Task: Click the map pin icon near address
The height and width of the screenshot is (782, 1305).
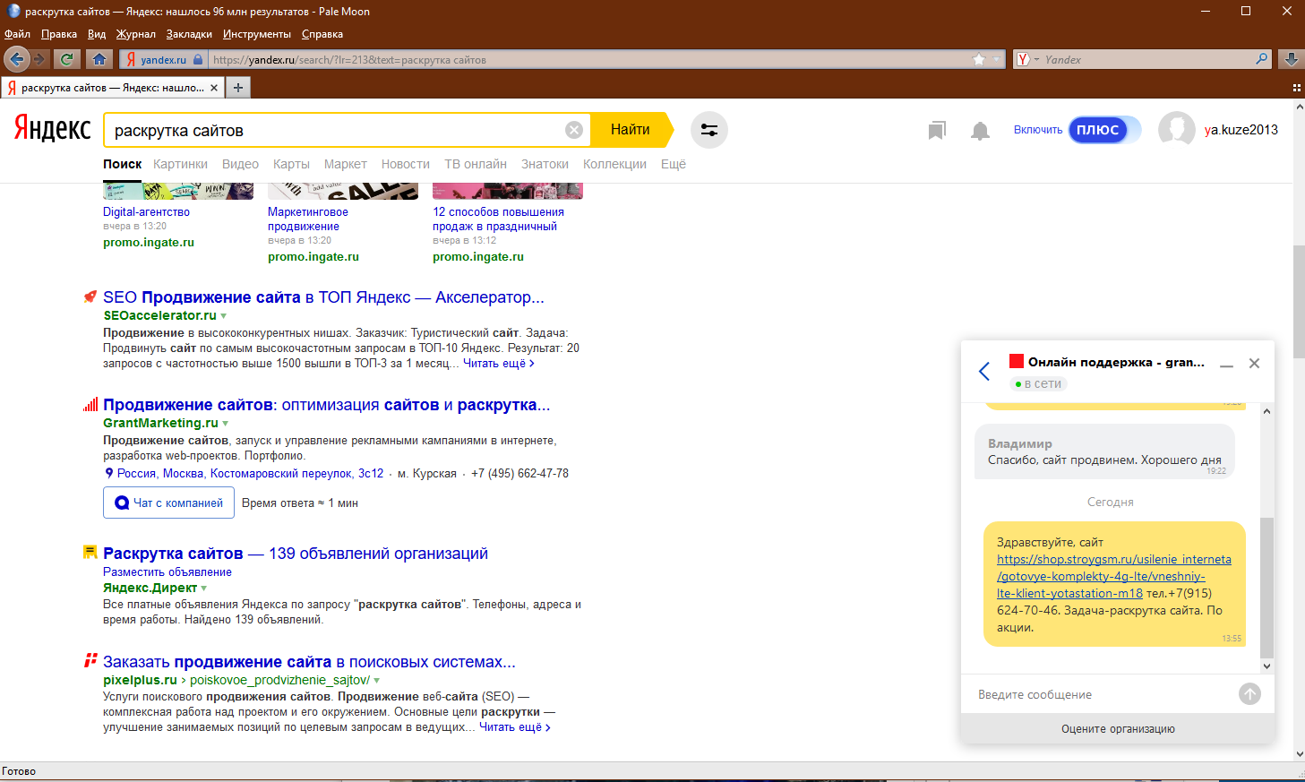Action: [x=109, y=473]
